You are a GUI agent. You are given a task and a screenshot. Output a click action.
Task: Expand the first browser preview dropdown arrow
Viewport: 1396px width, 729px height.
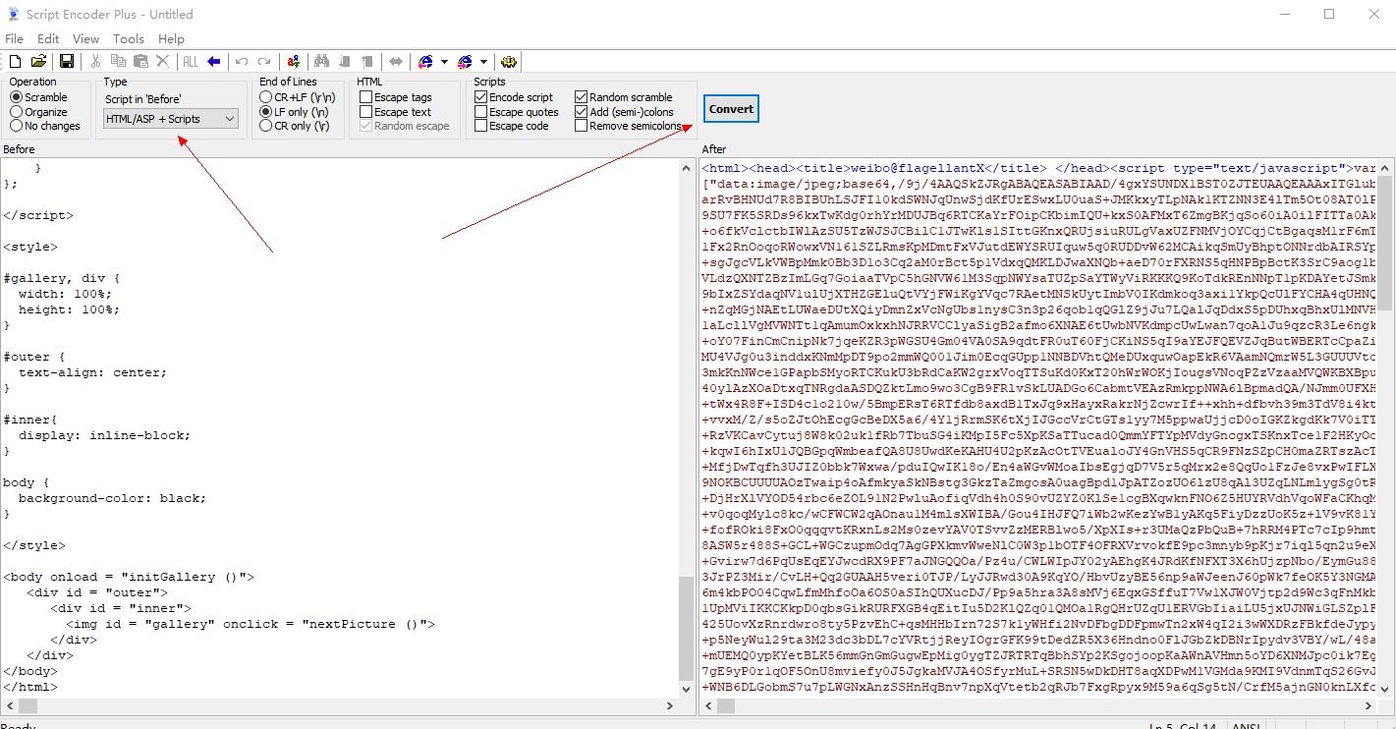[x=444, y=61]
